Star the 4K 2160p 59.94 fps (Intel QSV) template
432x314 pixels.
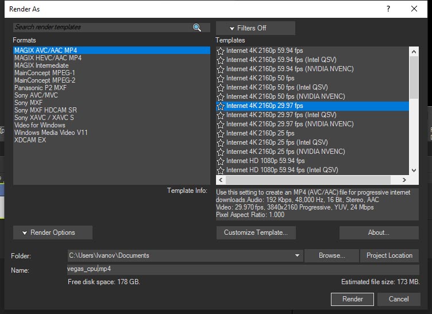point(221,60)
